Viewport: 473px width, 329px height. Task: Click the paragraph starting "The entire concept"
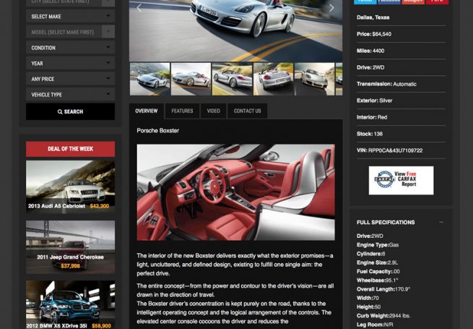235,290
